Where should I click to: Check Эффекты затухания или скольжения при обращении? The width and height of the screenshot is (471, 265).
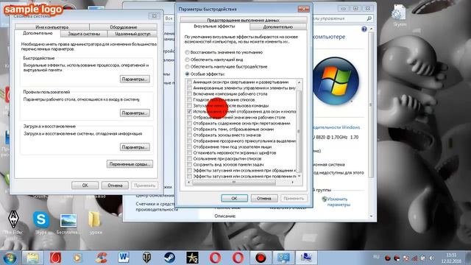click(x=189, y=170)
